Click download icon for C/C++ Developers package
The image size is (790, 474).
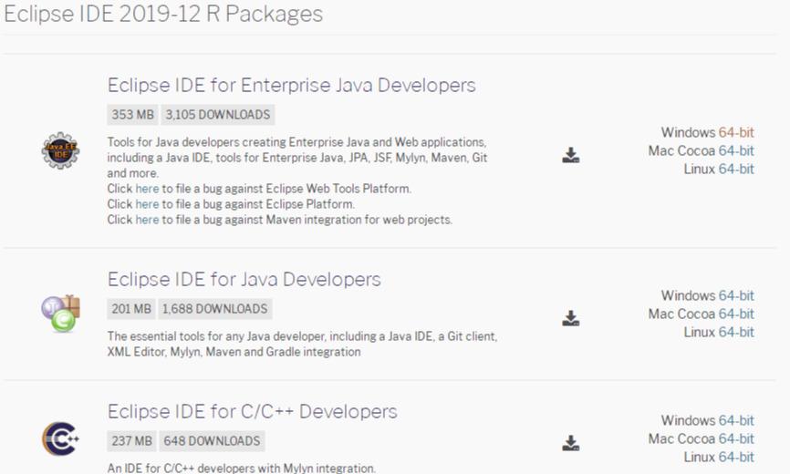click(x=571, y=443)
